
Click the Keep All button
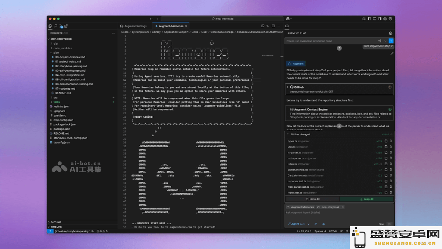coord(366,199)
